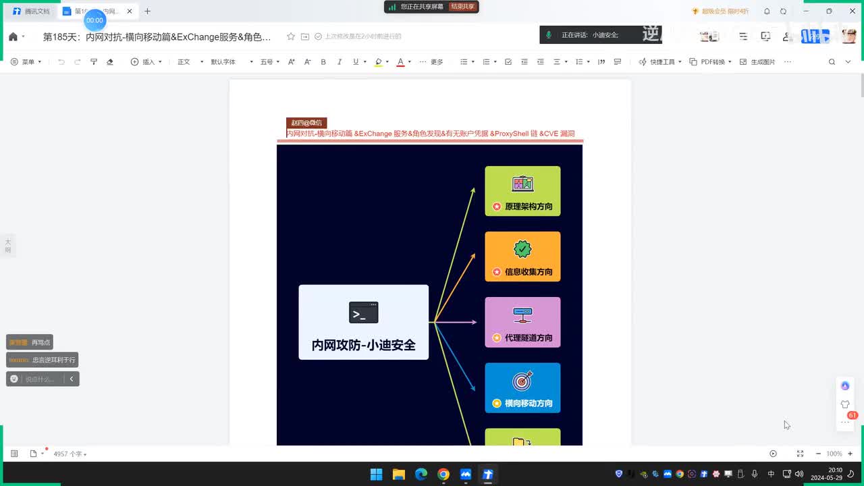
Task: Open the 五号 font size dropdown
Action: [x=270, y=61]
